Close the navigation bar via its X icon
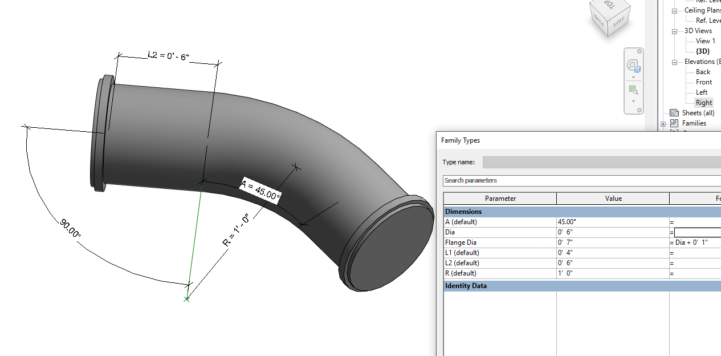 [x=639, y=51]
